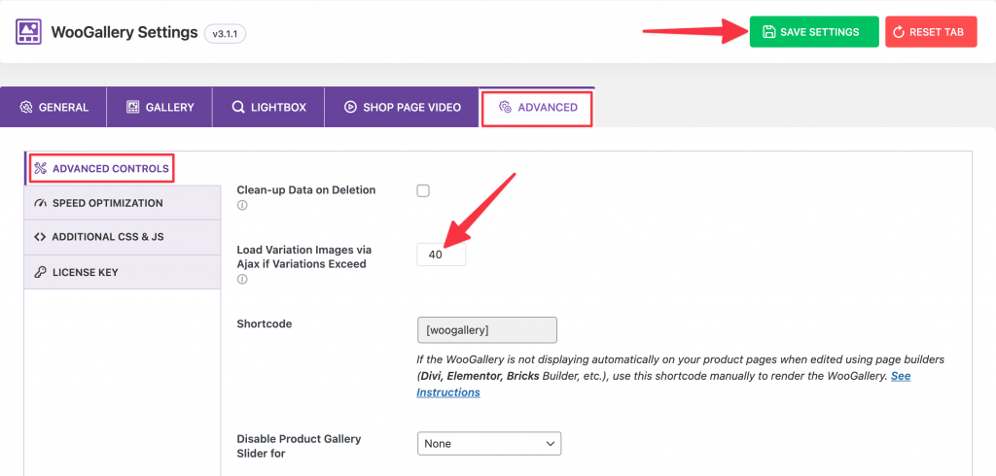Click the General tab gear icon
The height and width of the screenshot is (476, 996).
[x=26, y=107]
